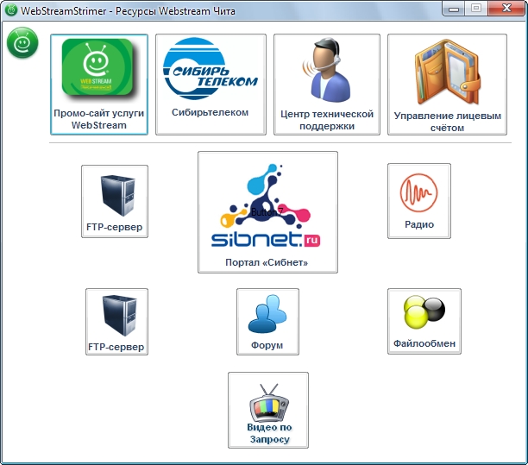Screen dimensions: 528x465
Task: Launch the Радио button
Action: coord(419,200)
